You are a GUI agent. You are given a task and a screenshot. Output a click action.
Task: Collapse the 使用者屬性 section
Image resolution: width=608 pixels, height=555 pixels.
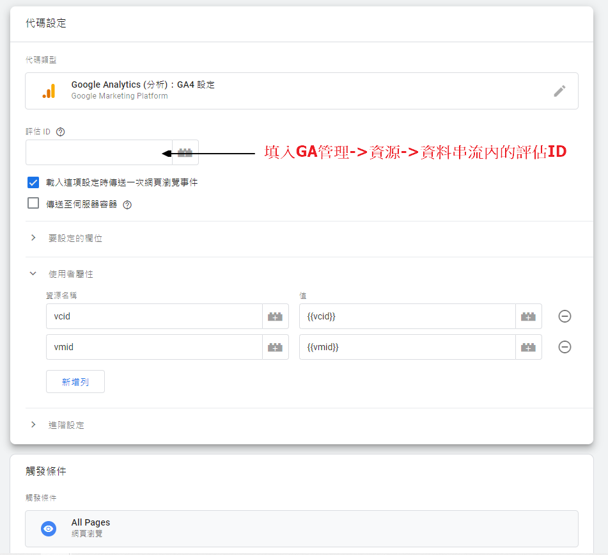34,274
